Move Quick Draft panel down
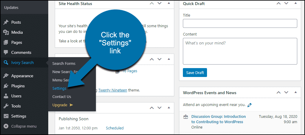Image resolution: width=305 pixels, height=135 pixels. pos(286,4)
